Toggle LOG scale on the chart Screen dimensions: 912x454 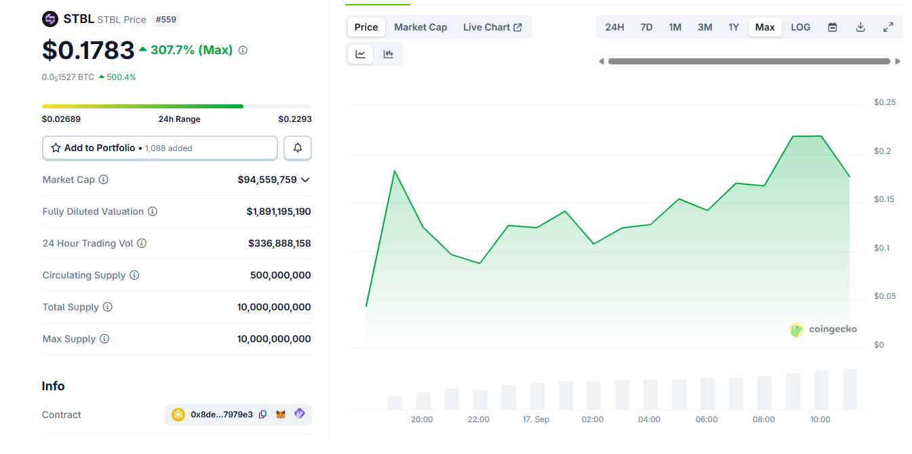[x=800, y=26]
